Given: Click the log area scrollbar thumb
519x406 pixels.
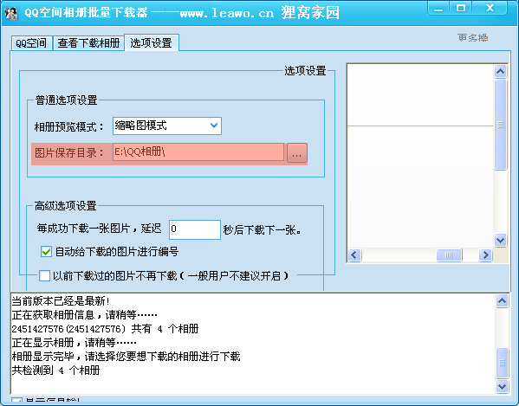Looking at the screenshot, I should [503, 363].
